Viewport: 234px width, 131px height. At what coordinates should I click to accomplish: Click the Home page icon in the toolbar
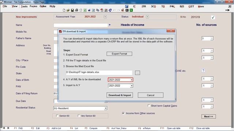[81, 10]
